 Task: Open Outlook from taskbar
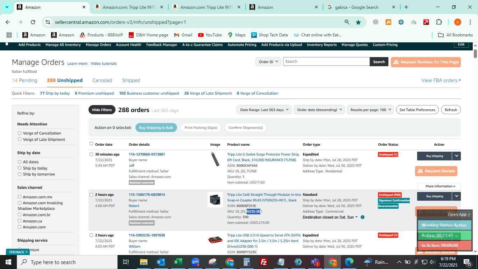161,262
